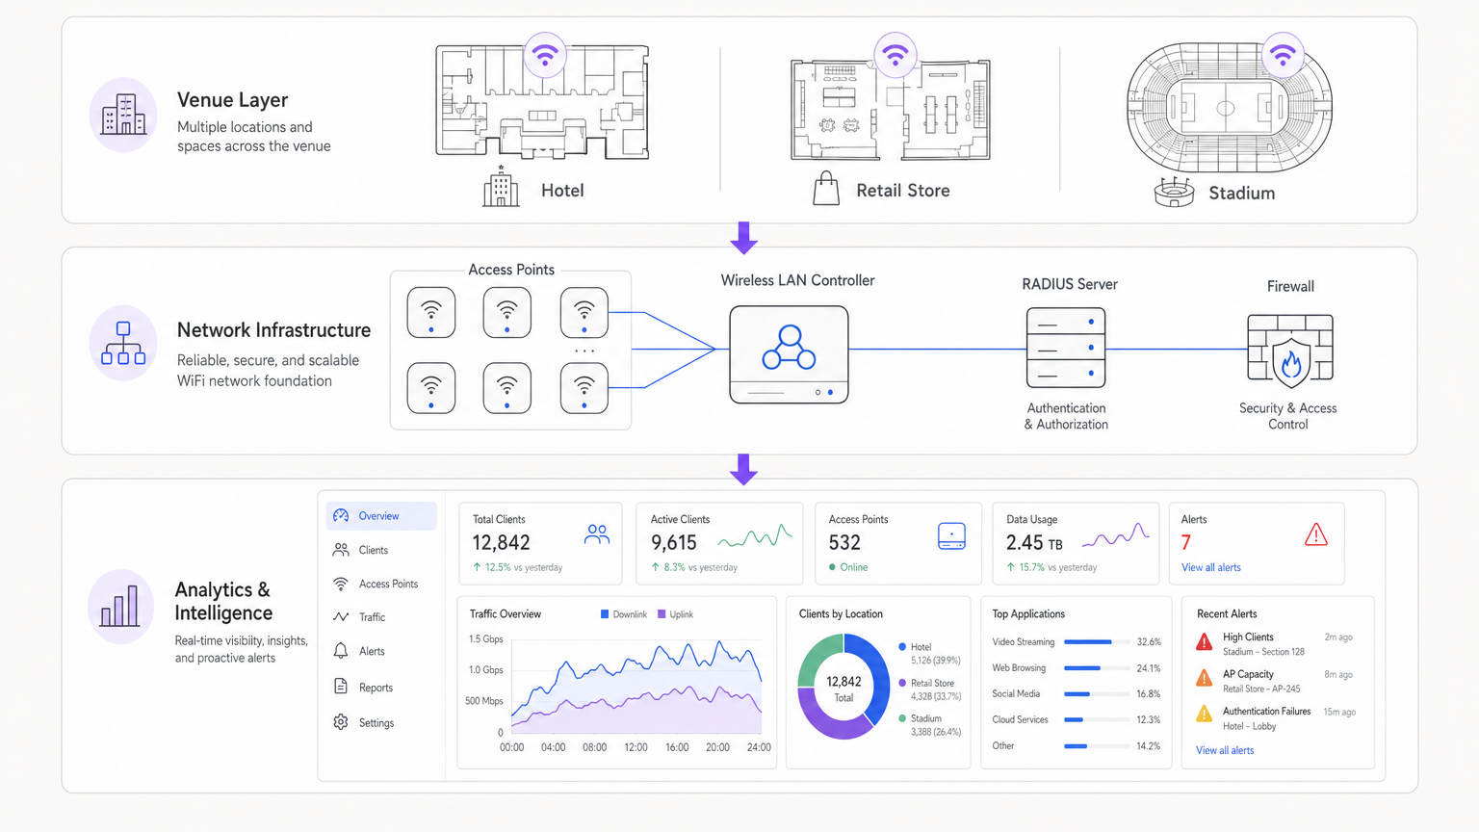The height and width of the screenshot is (832, 1479).
Task: Open the Reports section
Action: point(375,688)
